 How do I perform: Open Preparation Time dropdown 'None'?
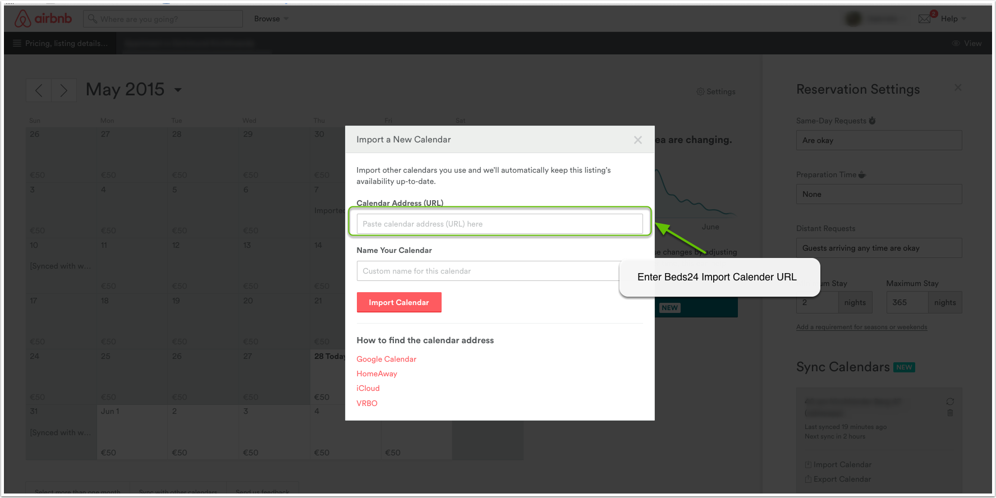879,194
